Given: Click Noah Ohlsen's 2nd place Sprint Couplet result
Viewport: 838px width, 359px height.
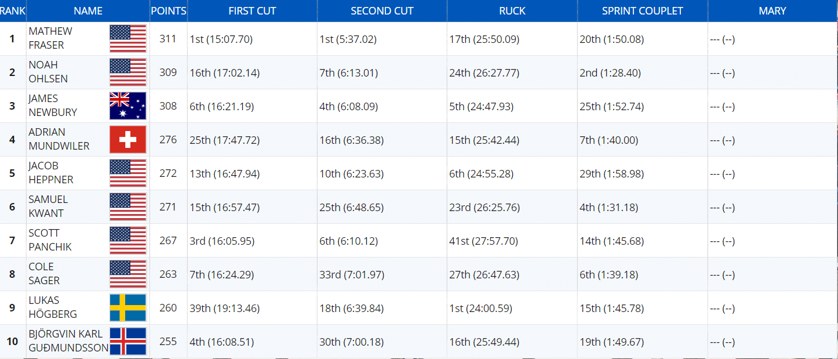Looking at the screenshot, I should pos(610,73).
